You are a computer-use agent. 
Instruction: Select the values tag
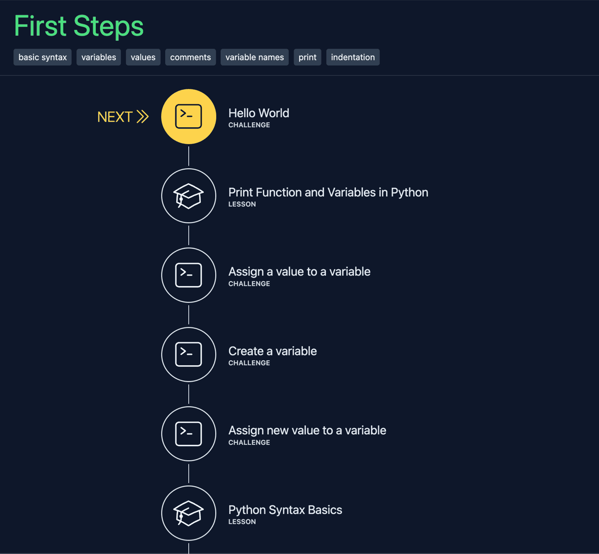point(143,57)
